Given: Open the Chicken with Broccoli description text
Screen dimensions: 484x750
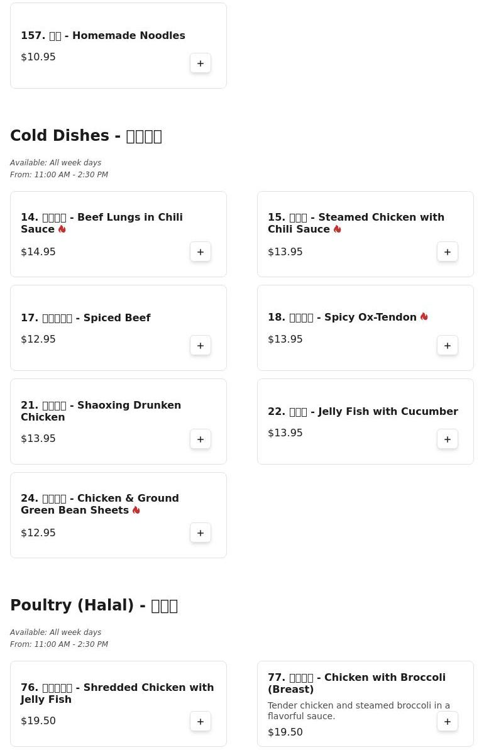Looking at the screenshot, I should click(358, 710).
